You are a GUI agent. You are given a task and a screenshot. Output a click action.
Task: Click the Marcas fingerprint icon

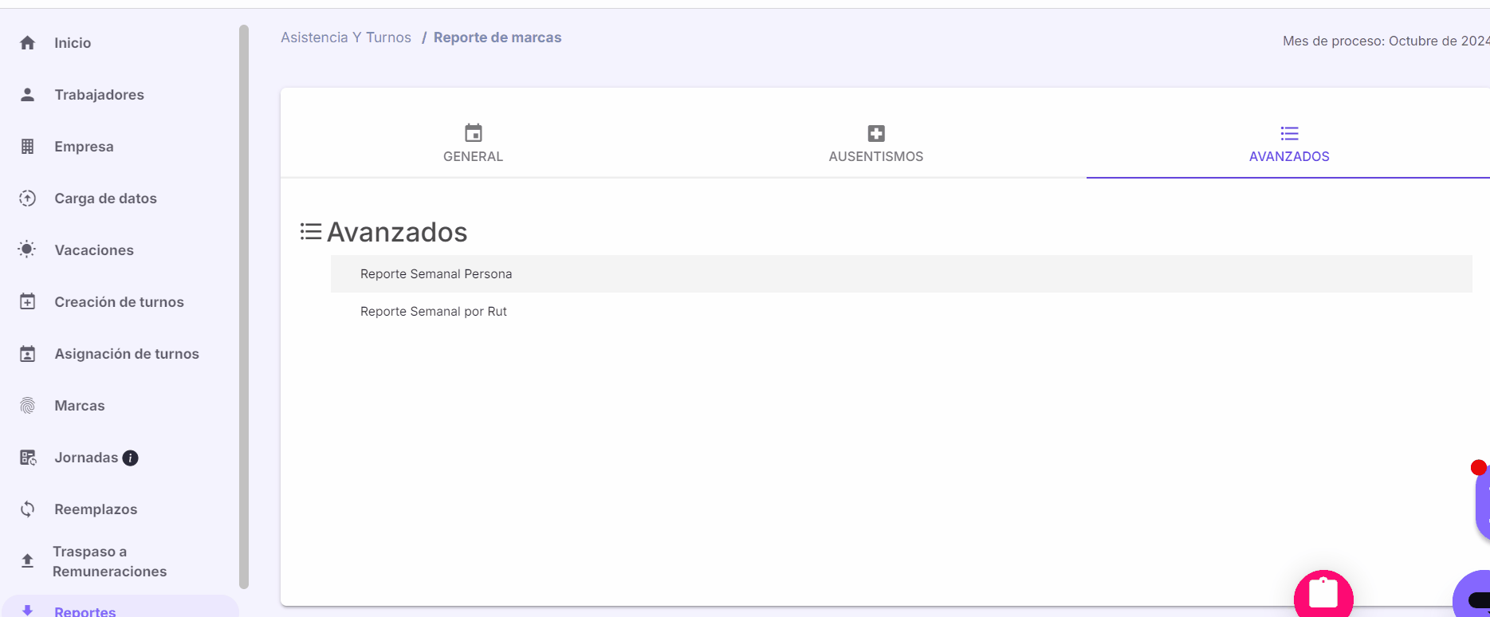tap(27, 406)
